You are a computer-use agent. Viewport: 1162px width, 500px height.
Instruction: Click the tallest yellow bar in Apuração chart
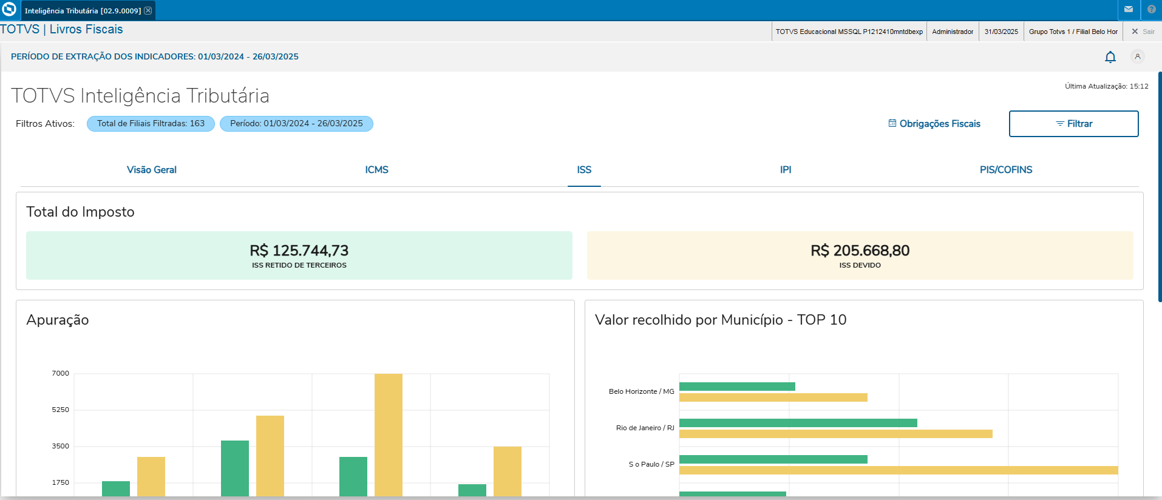[389, 434]
